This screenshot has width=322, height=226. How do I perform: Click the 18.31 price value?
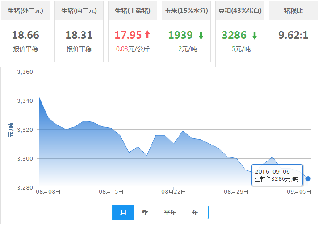tap(79, 35)
